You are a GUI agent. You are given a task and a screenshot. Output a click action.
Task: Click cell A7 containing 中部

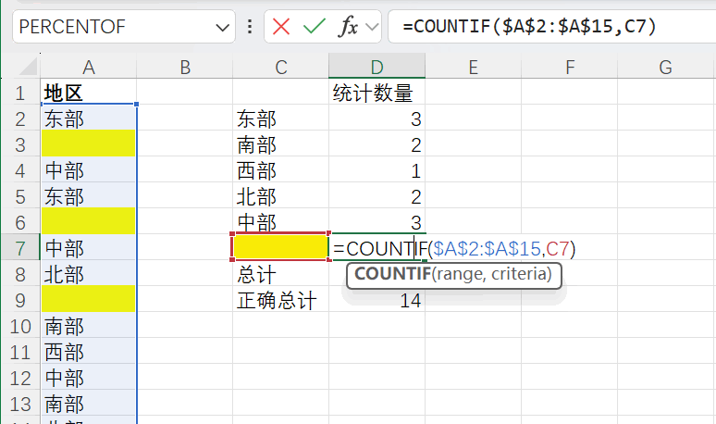(x=89, y=248)
